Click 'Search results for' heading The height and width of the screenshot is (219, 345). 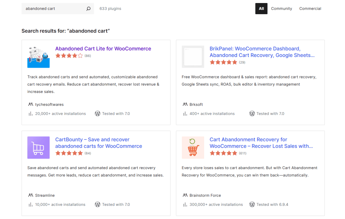pos(66,31)
